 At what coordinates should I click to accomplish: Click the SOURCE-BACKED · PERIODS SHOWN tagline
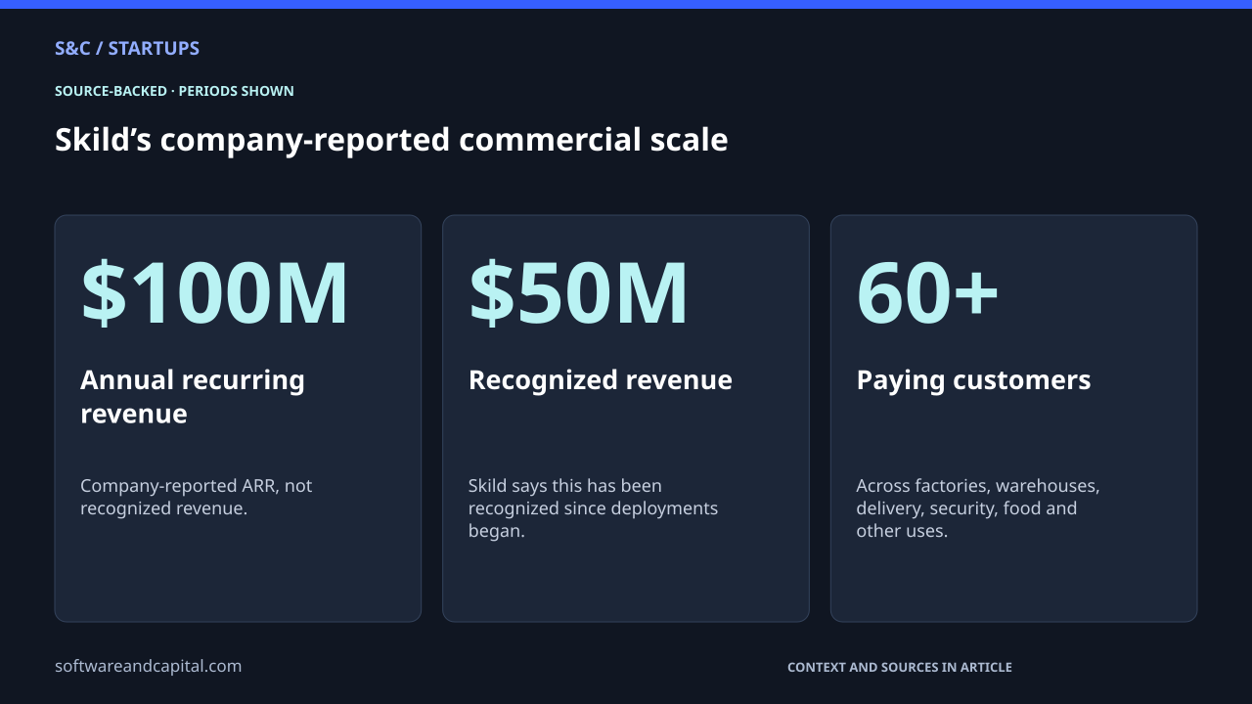click(174, 91)
